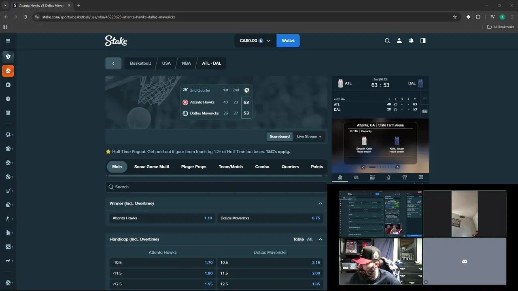This screenshot has height=291, width=518.
Task: Open statistics bar-chart tab in match widget
Action: tap(340, 177)
